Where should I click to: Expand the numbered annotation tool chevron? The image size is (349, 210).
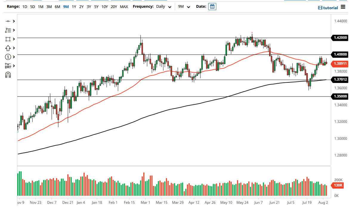pos(14,57)
